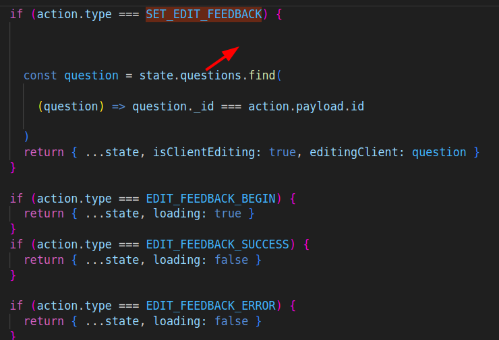499x340 pixels.
Task: Click the true value after loading
Action: (x=228, y=213)
